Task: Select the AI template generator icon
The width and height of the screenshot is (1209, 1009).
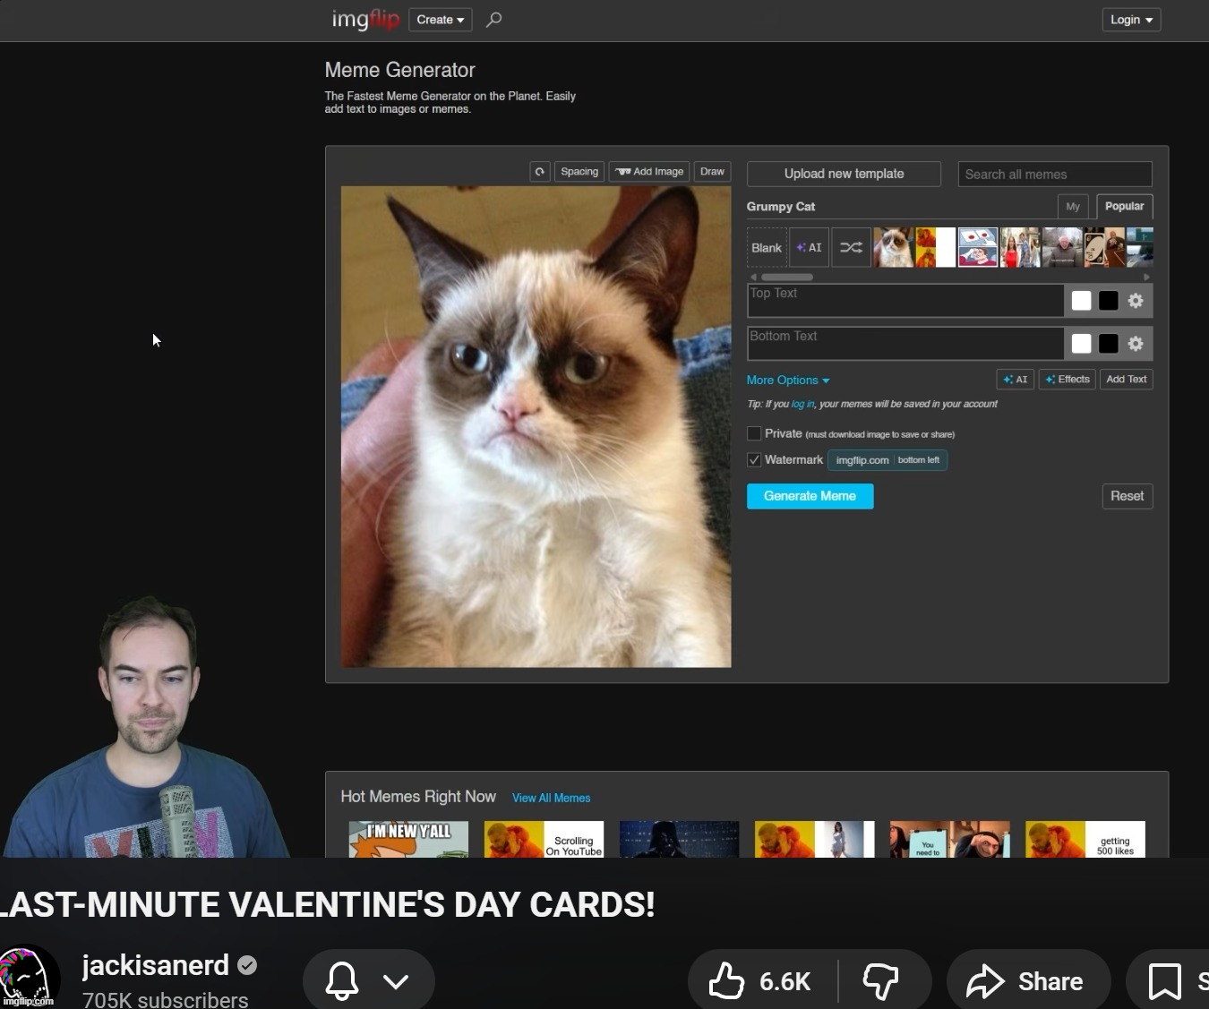Action: click(x=808, y=247)
